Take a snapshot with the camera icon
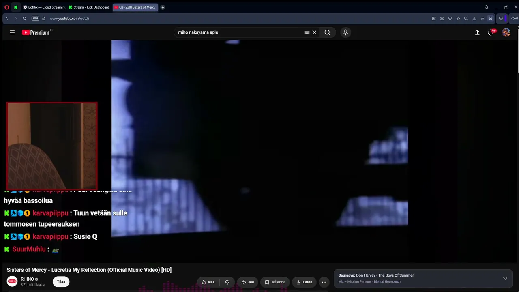The height and width of the screenshot is (292, 519). click(x=442, y=18)
